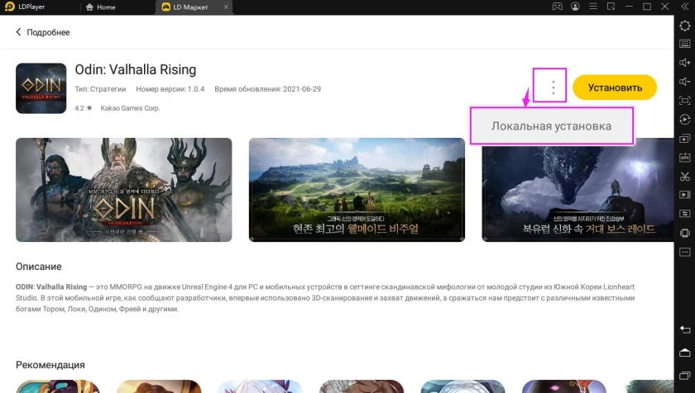Open the operation recorder (synchronizer) icon
The width and height of the screenshot is (695, 393).
click(x=685, y=120)
